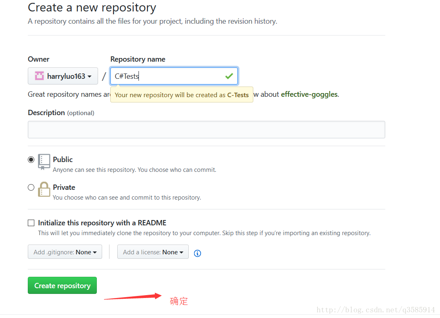
Task: Expand the Add .gitignore dropdown
Action: tap(65, 252)
